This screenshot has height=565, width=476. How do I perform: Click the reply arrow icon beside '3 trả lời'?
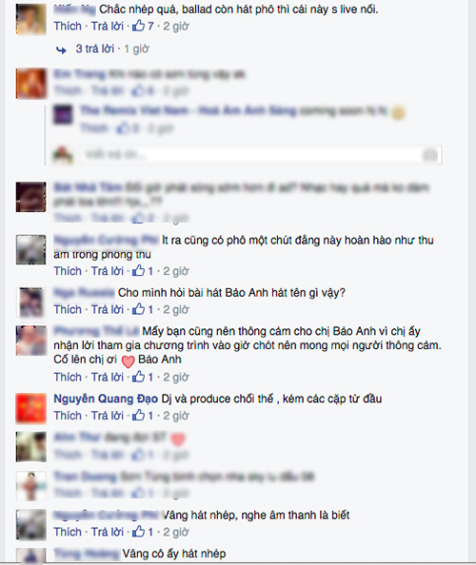click(61, 49)
